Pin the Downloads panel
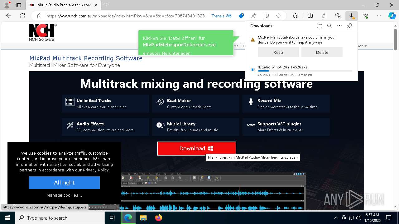399x224 pixels. [349, 26]
